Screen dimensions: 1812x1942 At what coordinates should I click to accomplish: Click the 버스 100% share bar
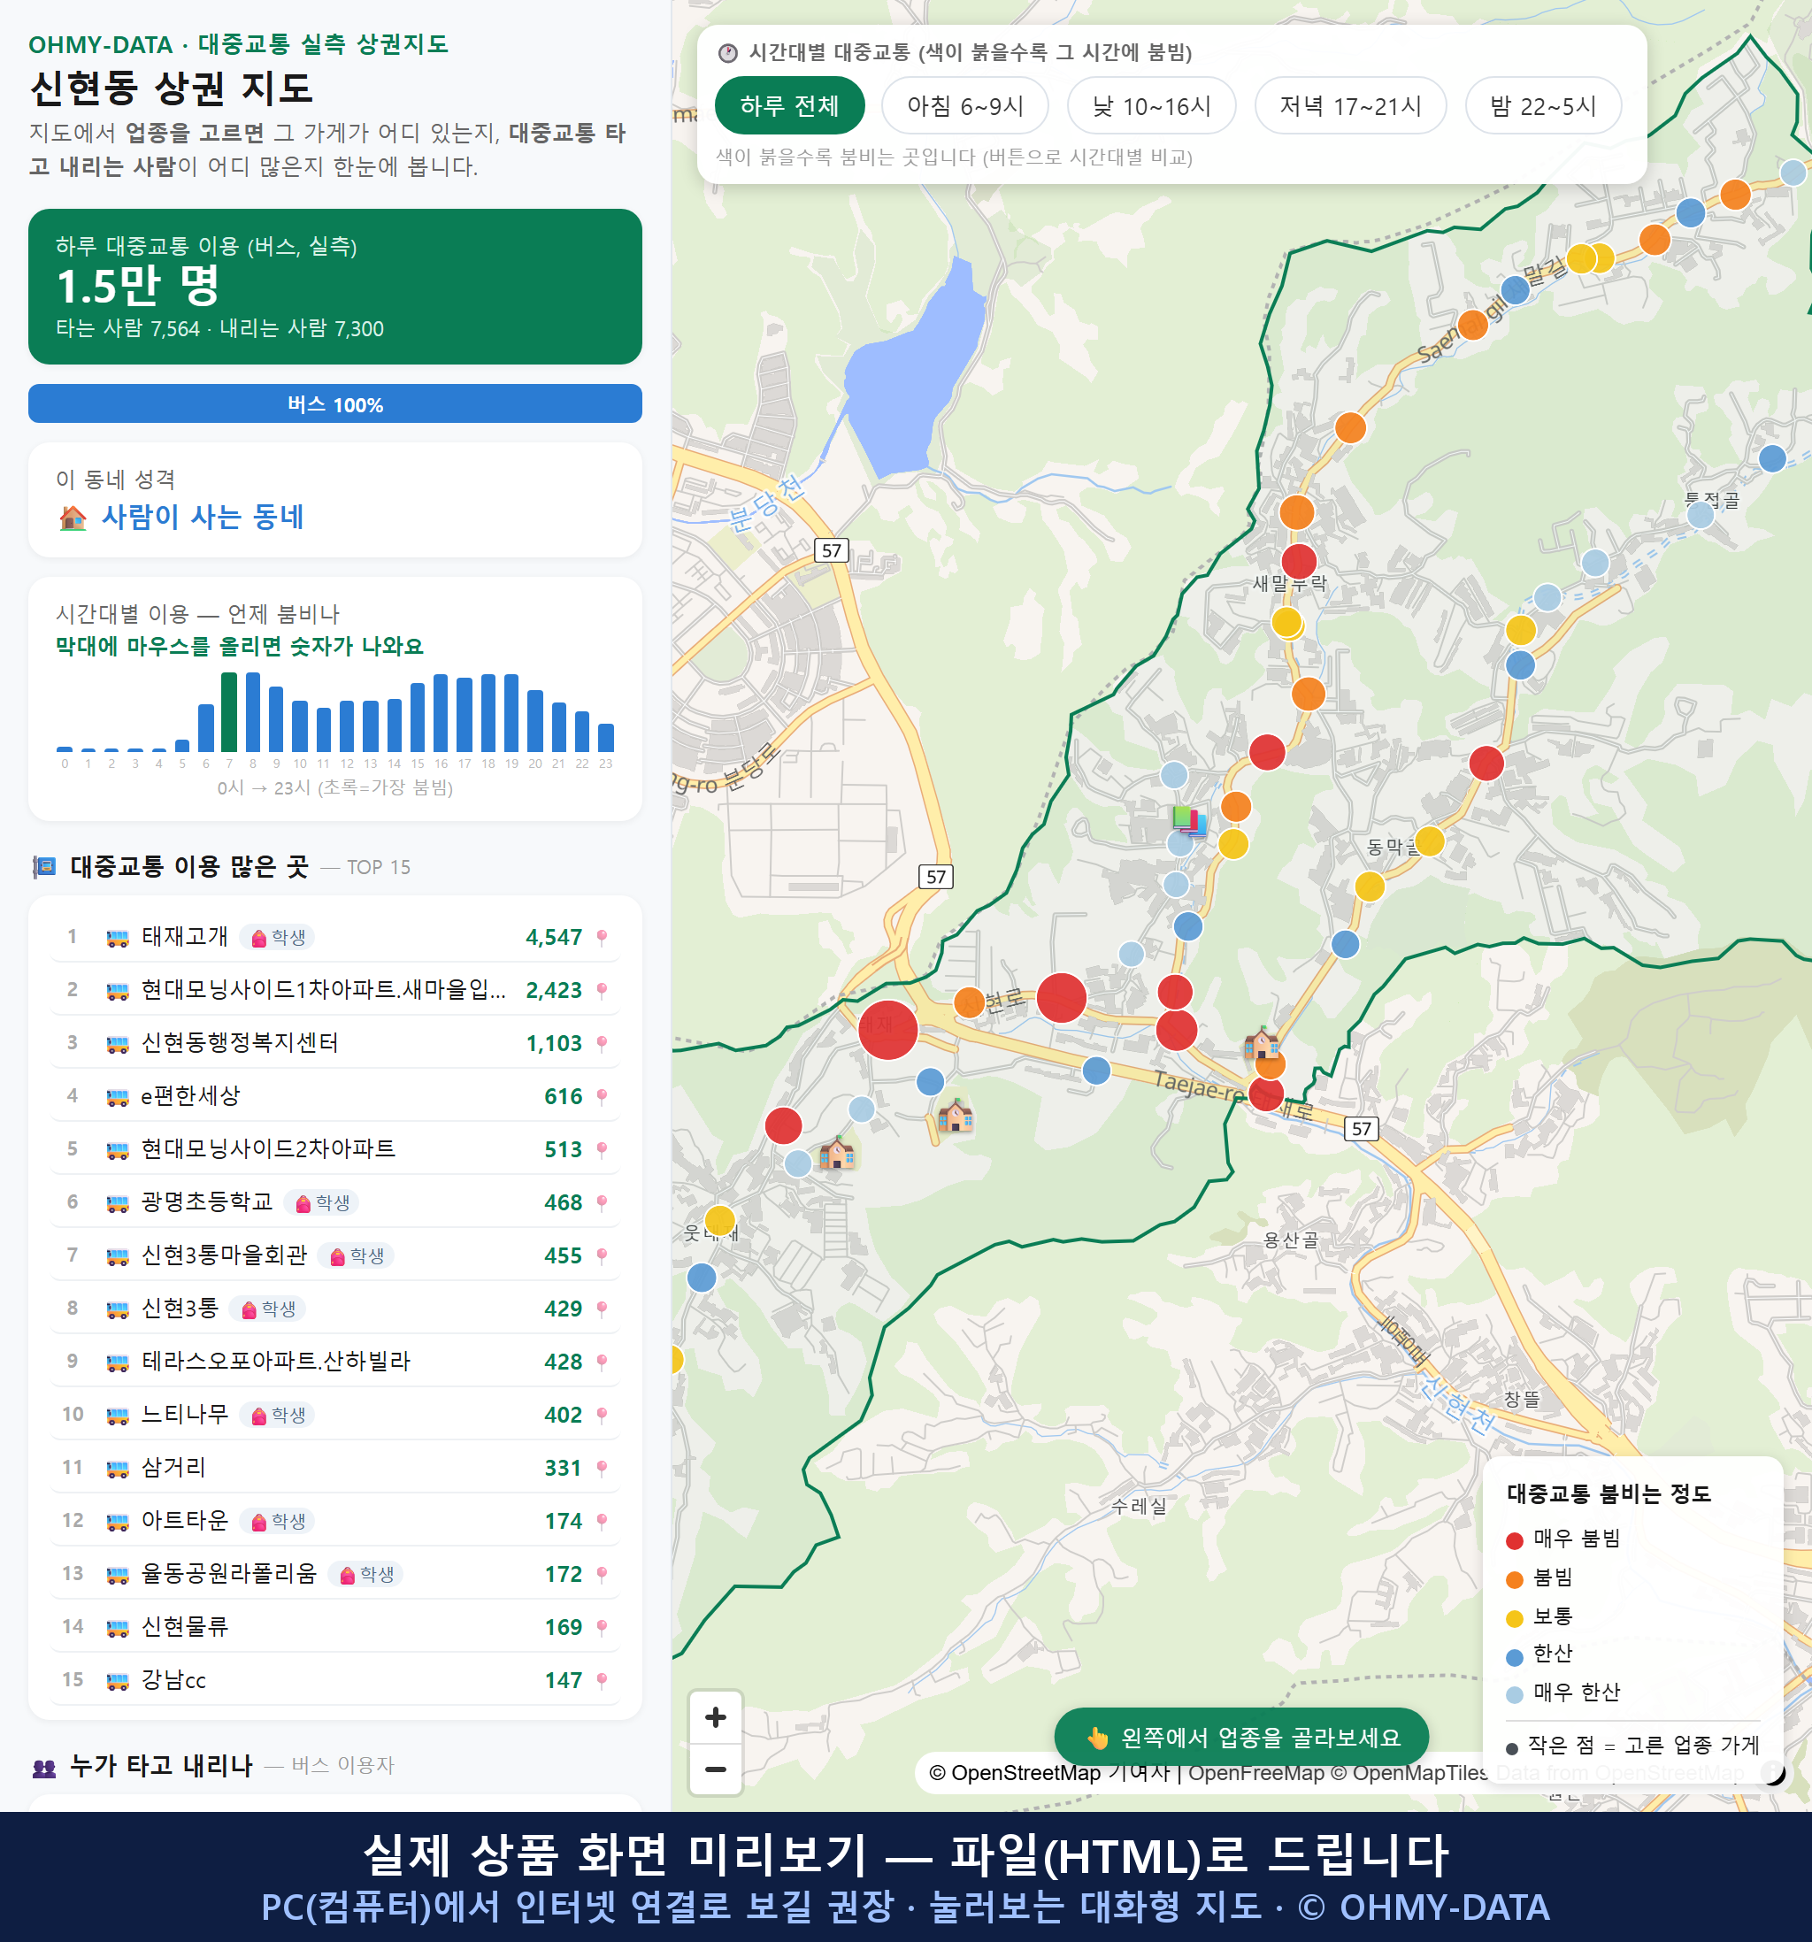tap(335, 404)
